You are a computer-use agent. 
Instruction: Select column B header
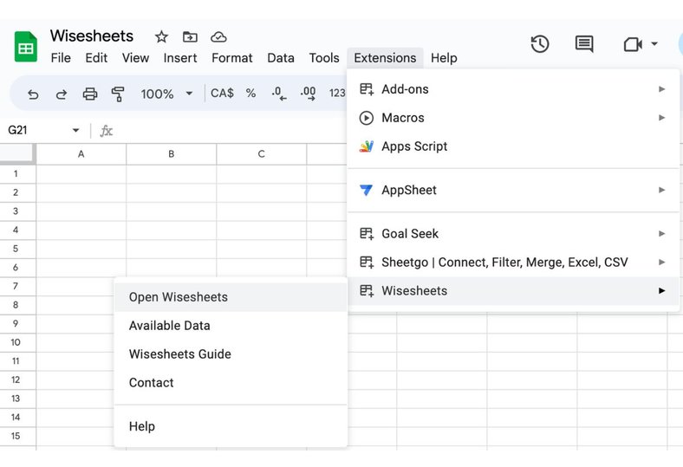[172, 154]
